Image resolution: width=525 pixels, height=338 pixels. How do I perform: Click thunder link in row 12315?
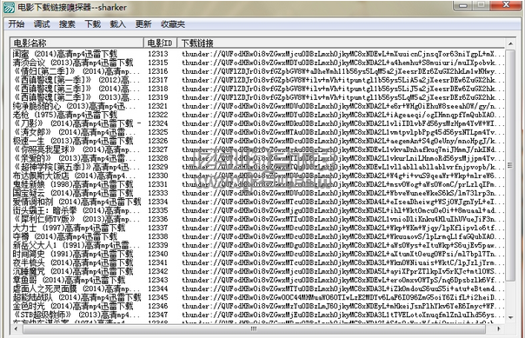coord(342,63)
